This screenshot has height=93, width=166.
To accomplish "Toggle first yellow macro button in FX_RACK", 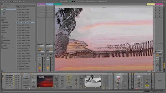I will click(14, 76).
